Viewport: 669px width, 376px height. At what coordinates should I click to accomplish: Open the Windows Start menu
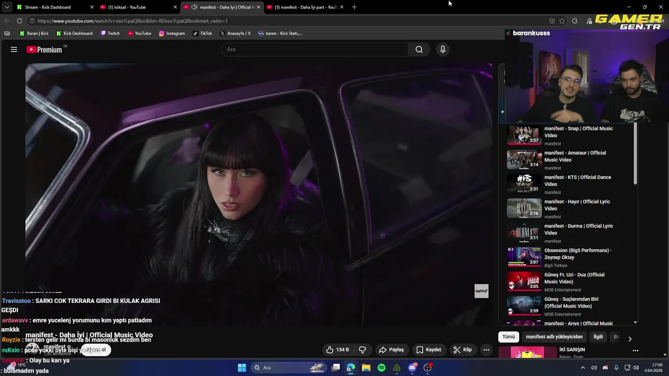(242, 368)
